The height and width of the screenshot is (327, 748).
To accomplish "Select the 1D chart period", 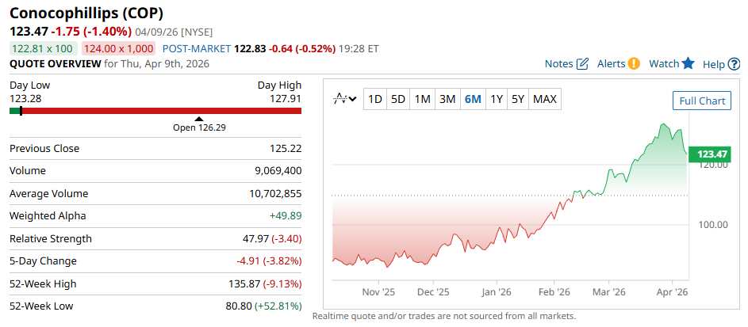I will click(x=375, y=99).
